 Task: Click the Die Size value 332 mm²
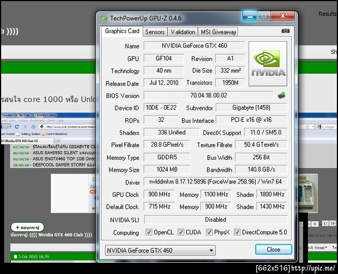[x=230, y=70]
